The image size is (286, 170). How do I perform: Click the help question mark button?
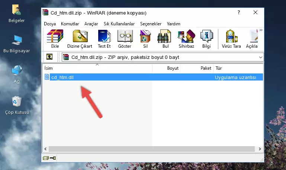coord(239,12)
